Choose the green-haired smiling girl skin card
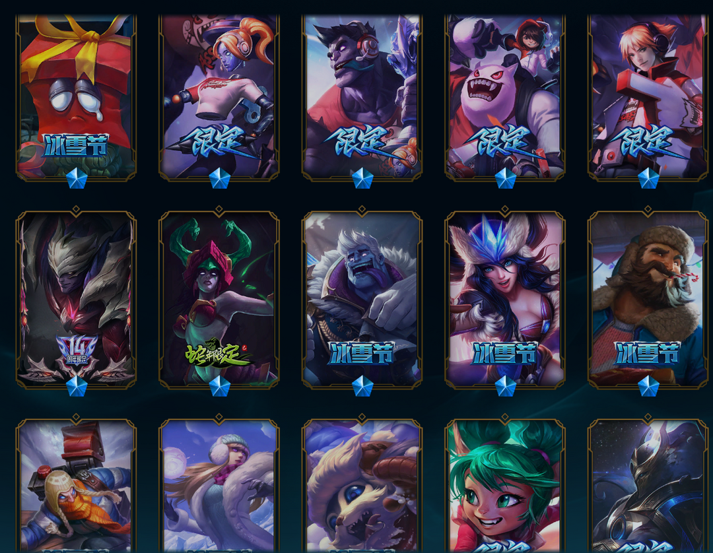Viewport: 713px width, 553px height. (505, 485)
